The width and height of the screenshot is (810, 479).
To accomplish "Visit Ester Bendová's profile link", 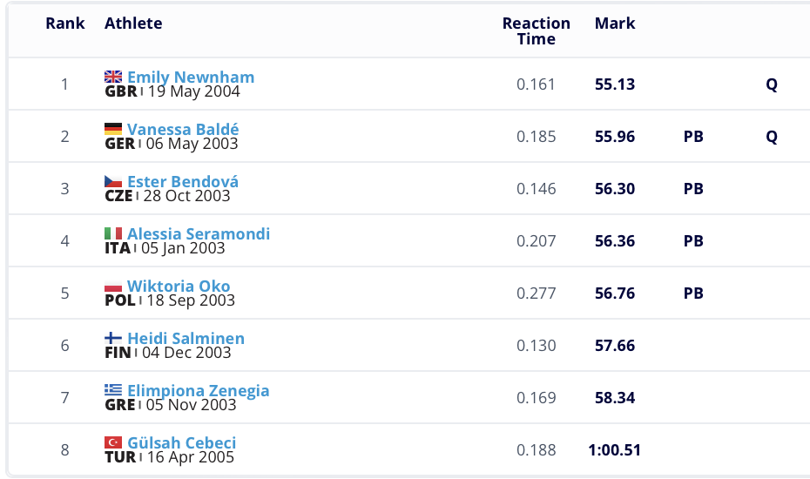I will click(x=183, y=181).
